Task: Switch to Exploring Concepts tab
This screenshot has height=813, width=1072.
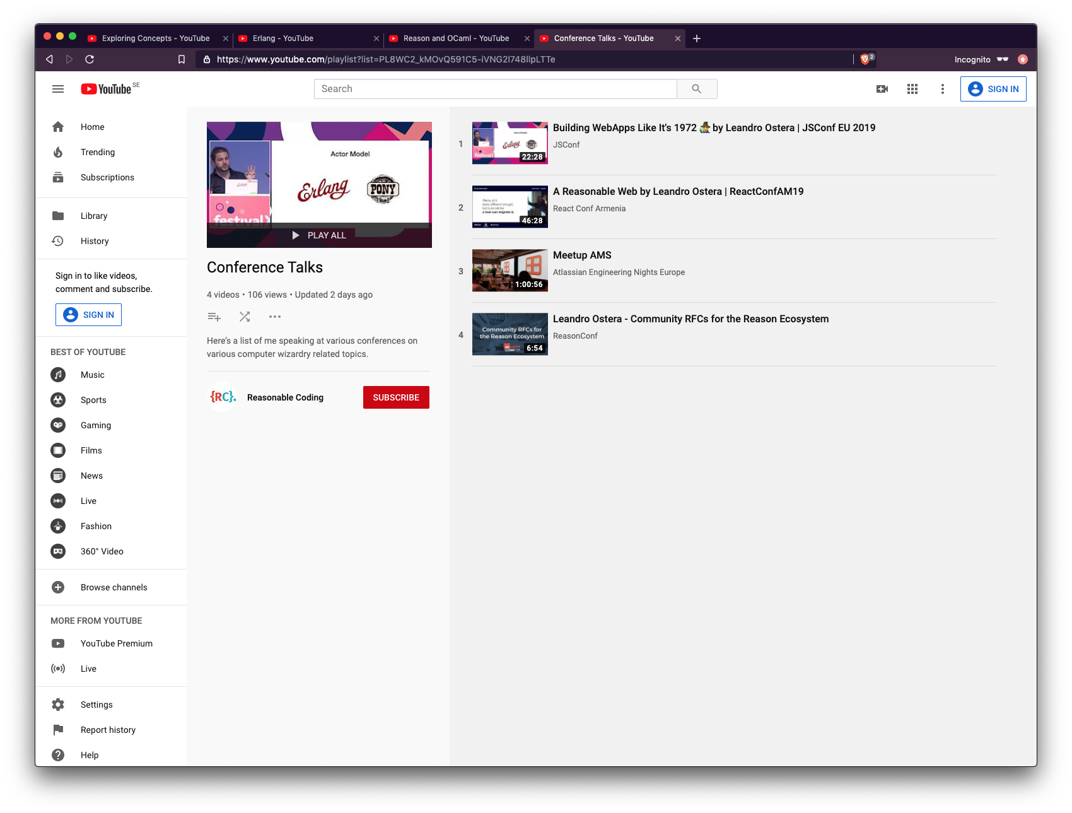Action: tap(155, 38)
